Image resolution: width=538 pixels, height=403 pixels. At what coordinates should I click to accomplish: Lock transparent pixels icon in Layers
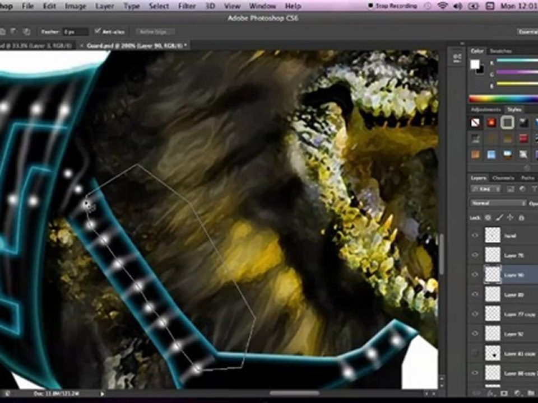click(488, 218)
